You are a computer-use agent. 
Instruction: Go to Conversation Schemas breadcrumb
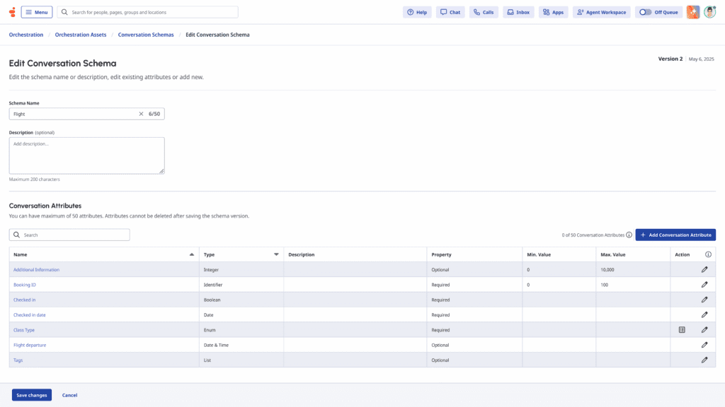[x=146, y=35]
